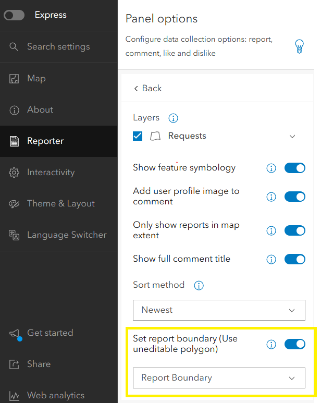Click info icon for reports in map extent
The width and height of the screenshot is (321, 403).
pos(271,230)
